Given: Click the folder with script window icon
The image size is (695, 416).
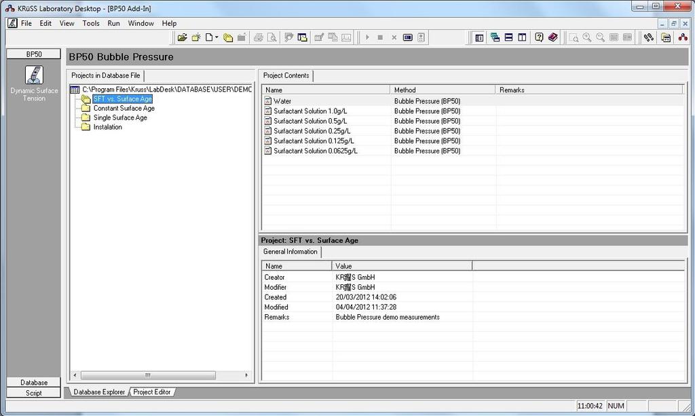Looking at the screenshot, I should click(x=666, y=37).
